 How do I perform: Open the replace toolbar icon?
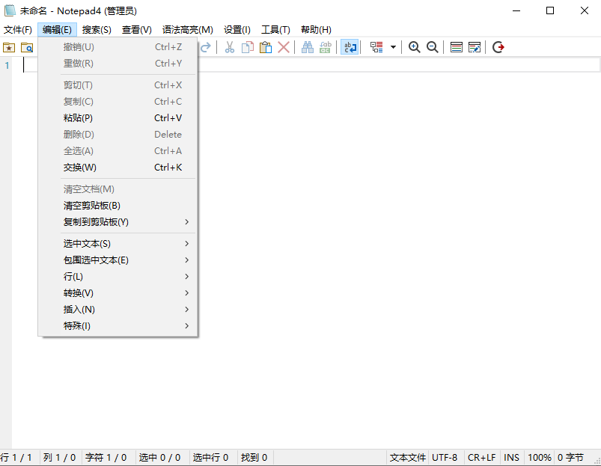(326, 47)
